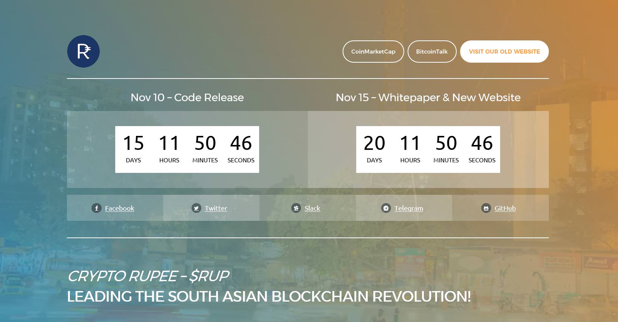Visit our old website button
The width and height of the screenshot is (618, 322).
click(x=504, y=51)
